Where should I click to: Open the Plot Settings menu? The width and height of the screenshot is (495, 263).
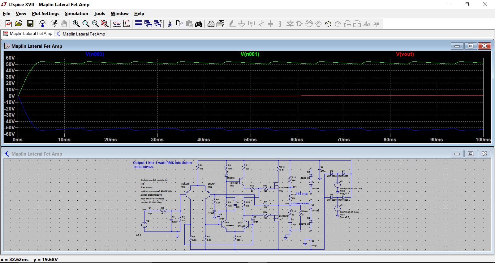tap(45, 14)
